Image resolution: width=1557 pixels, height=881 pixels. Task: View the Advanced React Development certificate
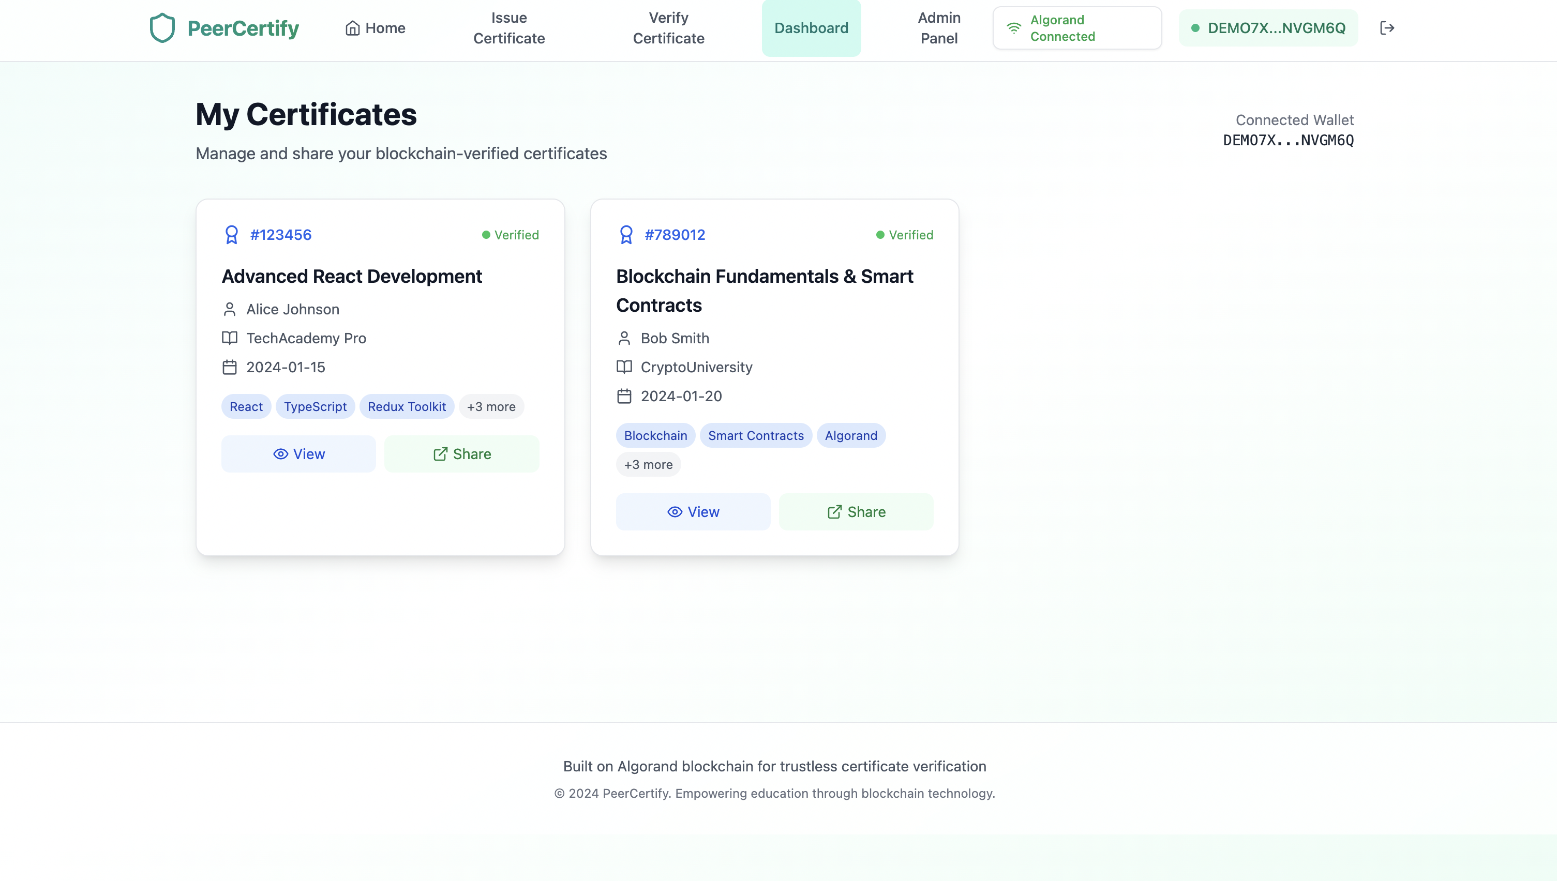[298, 454]
